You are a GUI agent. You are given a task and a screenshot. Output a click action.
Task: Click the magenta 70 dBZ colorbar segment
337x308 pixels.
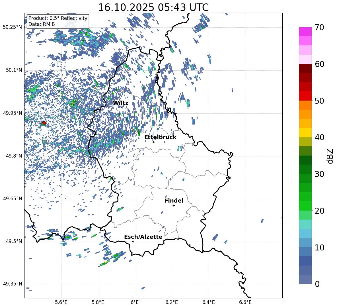pos(305,32)
